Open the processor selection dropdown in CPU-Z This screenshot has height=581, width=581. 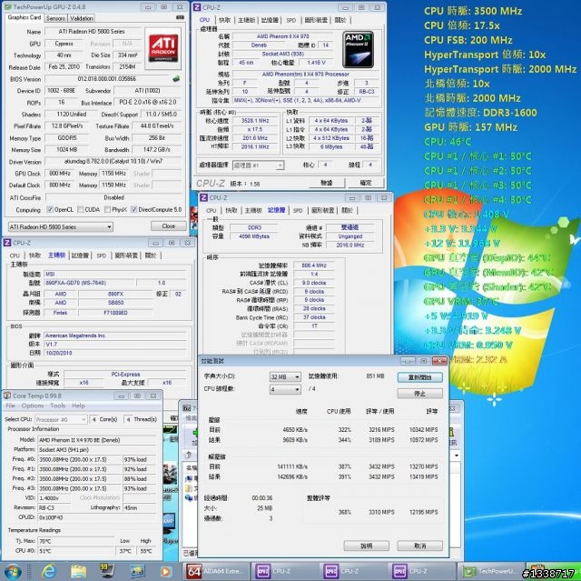(258, 165)
